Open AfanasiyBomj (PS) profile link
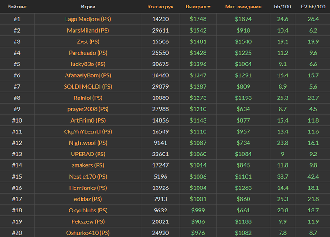This screenshot has height=237, width=330. 88,75
